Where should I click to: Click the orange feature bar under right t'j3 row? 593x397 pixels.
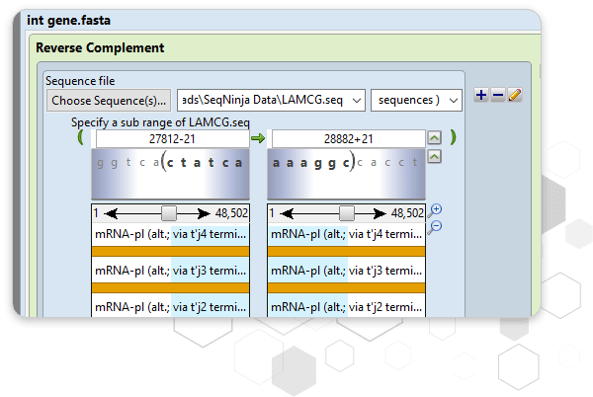pos(347,288)
